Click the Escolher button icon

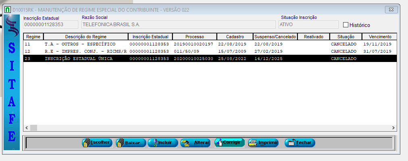(86, 143)
